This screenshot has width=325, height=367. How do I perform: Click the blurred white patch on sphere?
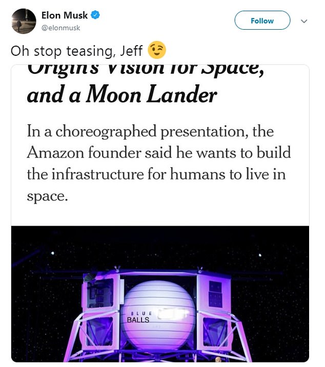173,314
